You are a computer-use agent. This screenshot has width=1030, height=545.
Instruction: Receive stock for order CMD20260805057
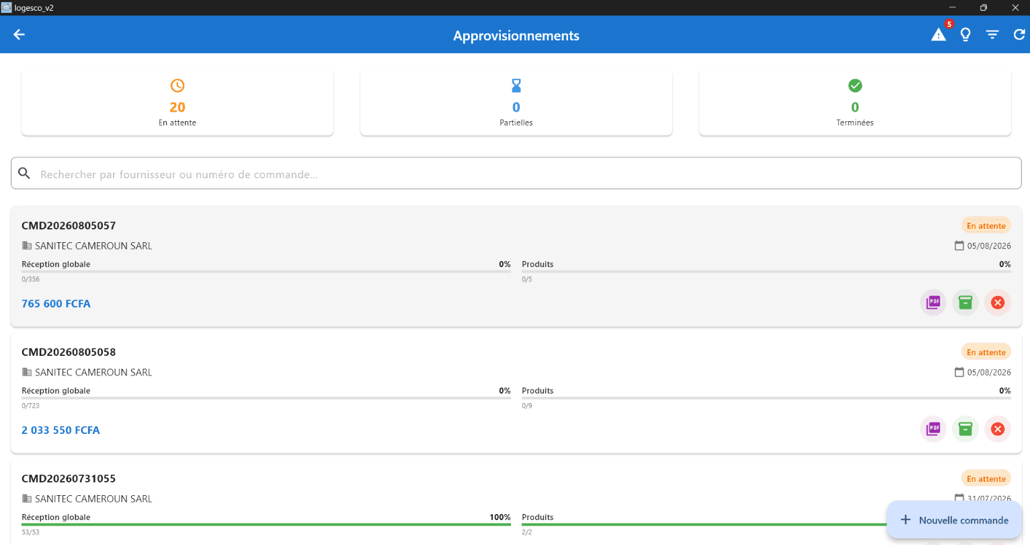click(965, 303)
